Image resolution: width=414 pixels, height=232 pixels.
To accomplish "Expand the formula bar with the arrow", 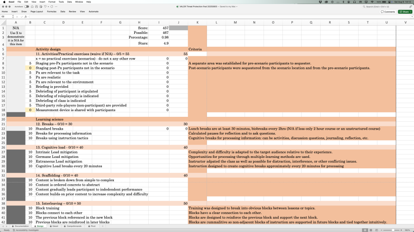I will click(x=412, y=17).
